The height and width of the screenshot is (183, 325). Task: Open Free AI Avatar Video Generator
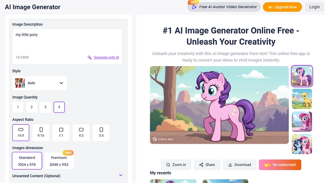[x=224, y=7]
